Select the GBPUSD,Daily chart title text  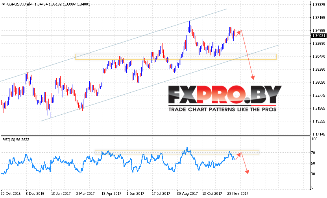[x=19, y=4]
